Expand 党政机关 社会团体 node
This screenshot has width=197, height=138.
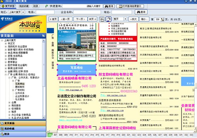6,46
